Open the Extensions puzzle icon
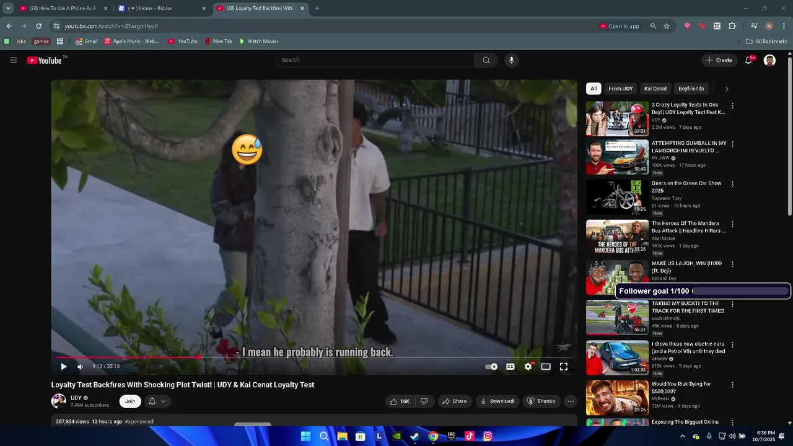 click(732, 26)
